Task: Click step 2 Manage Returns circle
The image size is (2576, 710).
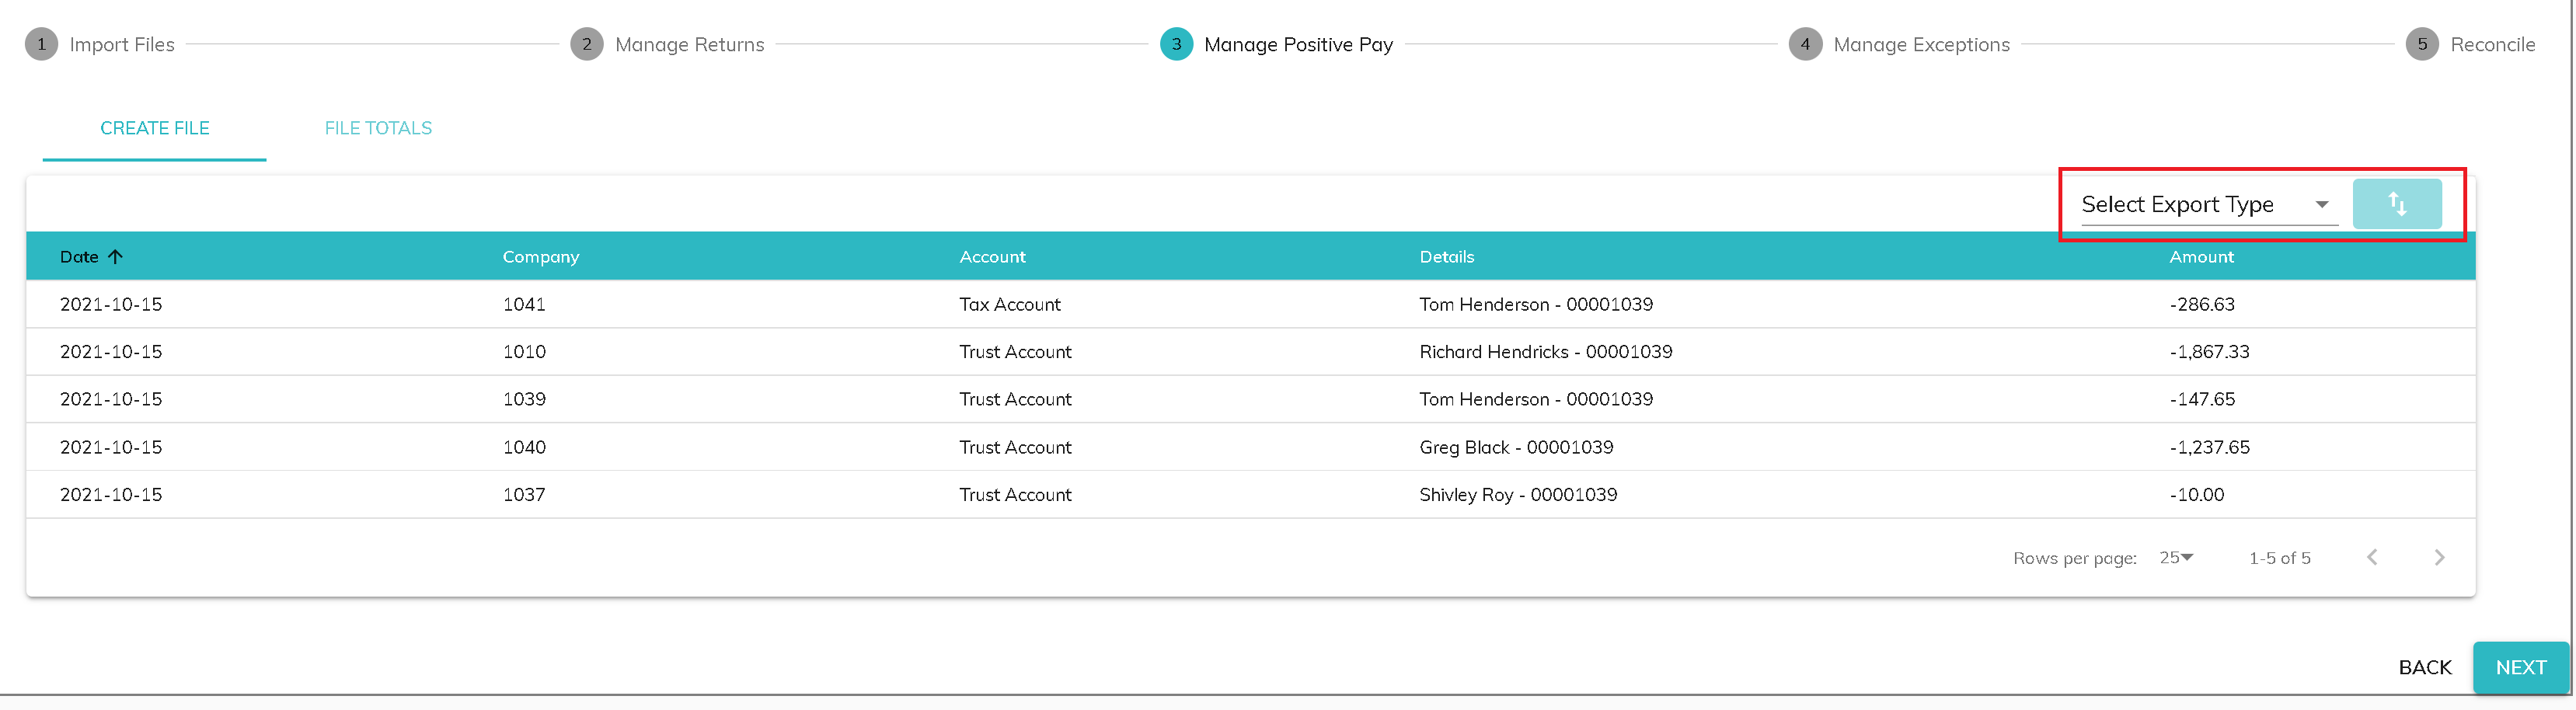Action: click(587, 44)
